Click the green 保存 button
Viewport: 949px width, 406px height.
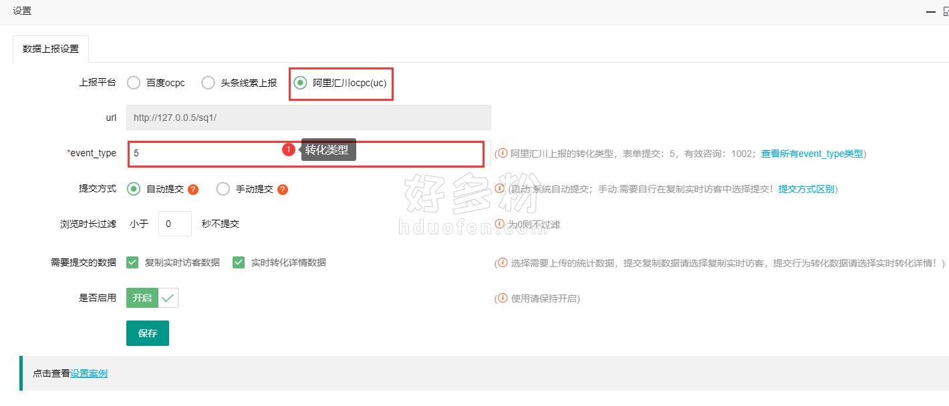(x=148, y=333)
